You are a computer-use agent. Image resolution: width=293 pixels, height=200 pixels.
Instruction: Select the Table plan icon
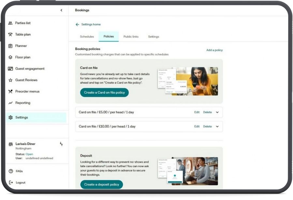pyautogui.click(x=10, y=34)
